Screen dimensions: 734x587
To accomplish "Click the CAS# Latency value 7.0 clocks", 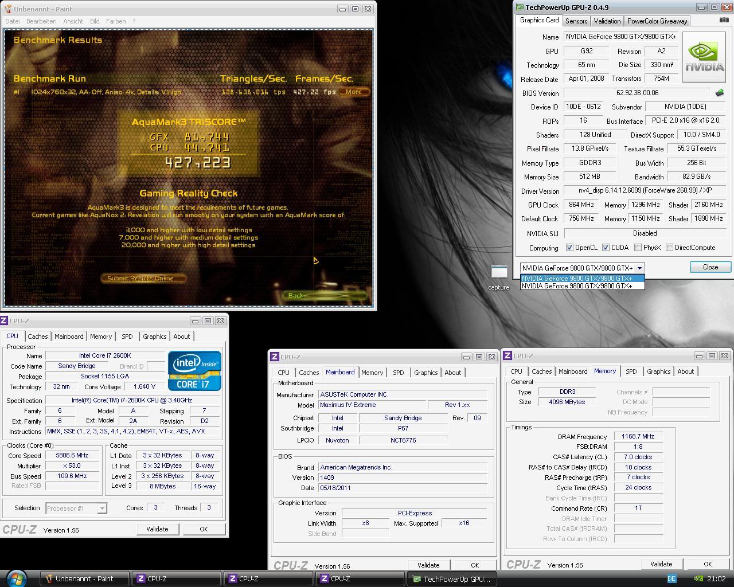I will pyautogui.click(x=638, y=457).
